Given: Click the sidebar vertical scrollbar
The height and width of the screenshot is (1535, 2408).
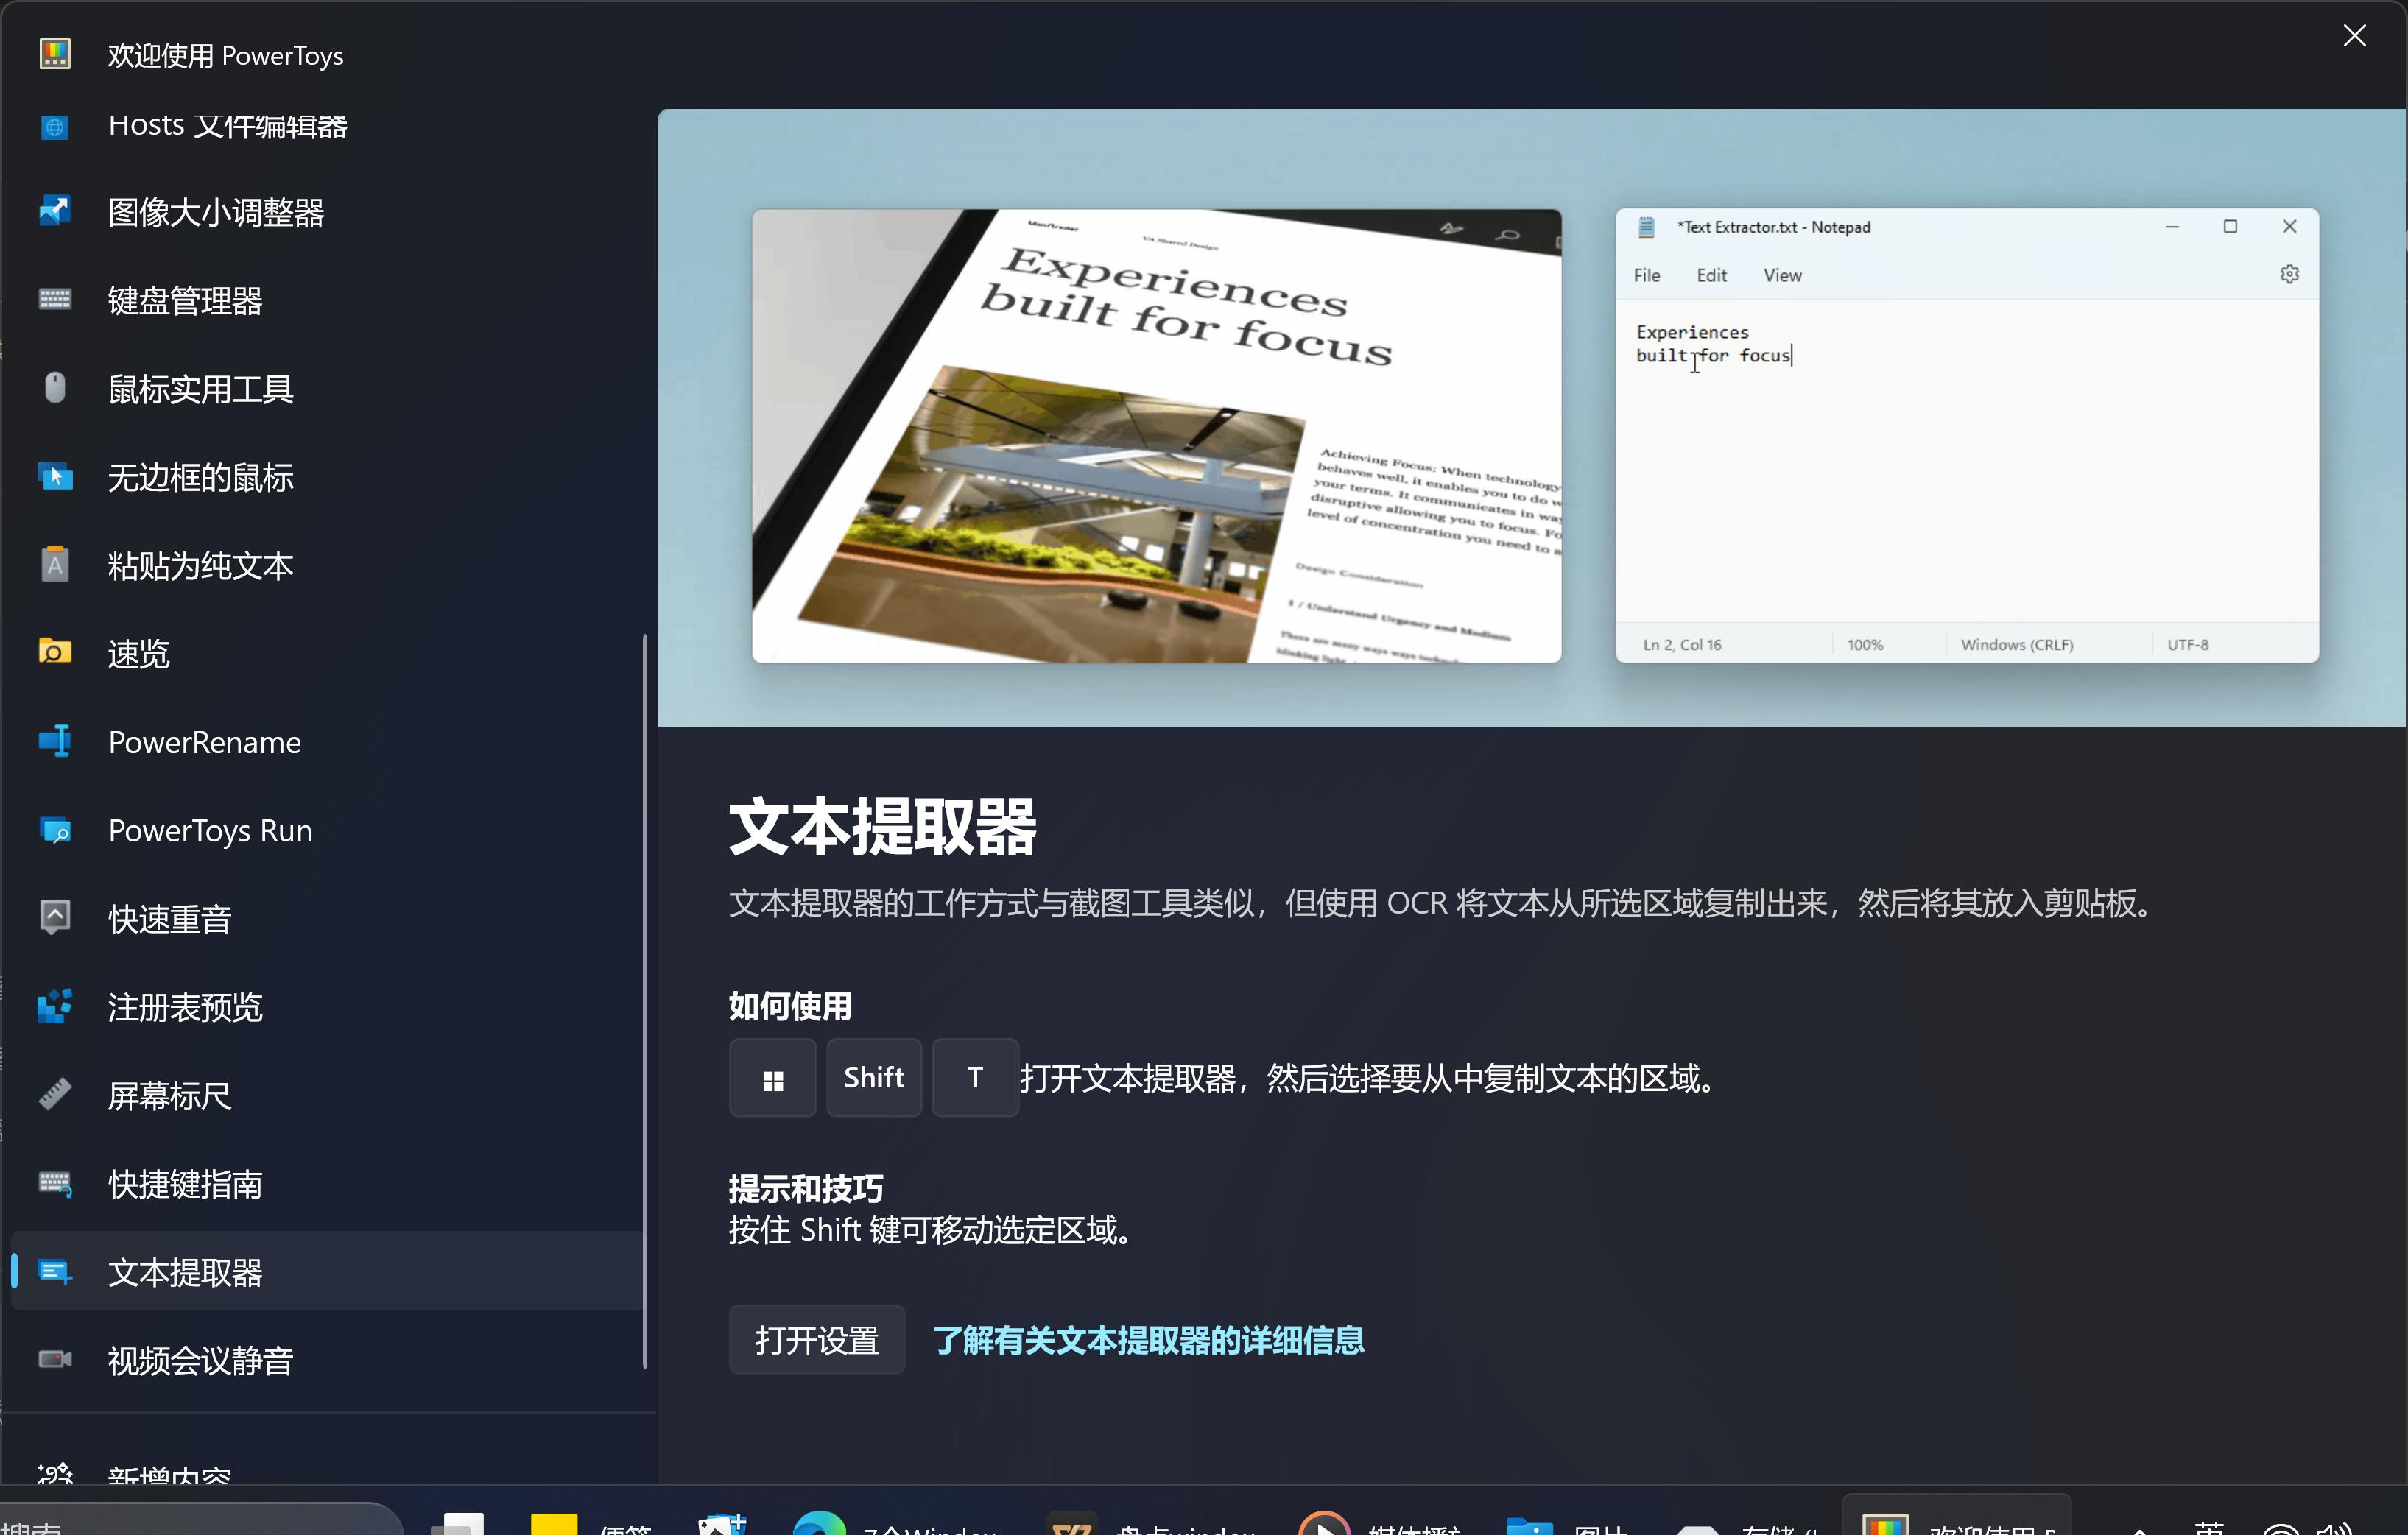Looking at the screenshot, I should (x=645, y=1000).
